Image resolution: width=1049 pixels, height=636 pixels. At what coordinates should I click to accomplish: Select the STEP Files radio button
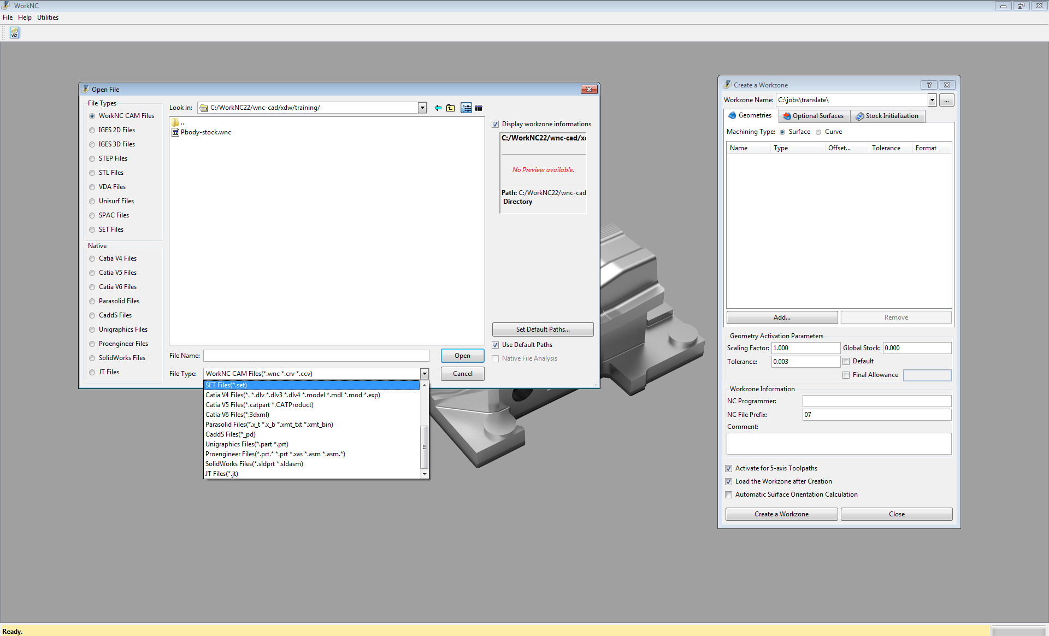[92, 159]
